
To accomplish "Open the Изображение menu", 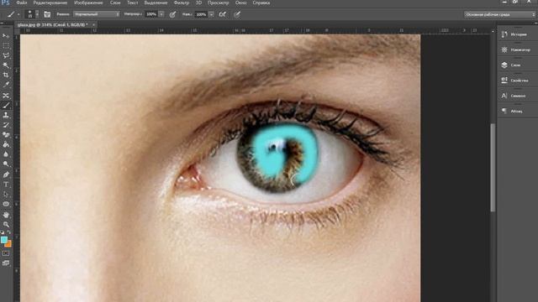I will point(88,3).
